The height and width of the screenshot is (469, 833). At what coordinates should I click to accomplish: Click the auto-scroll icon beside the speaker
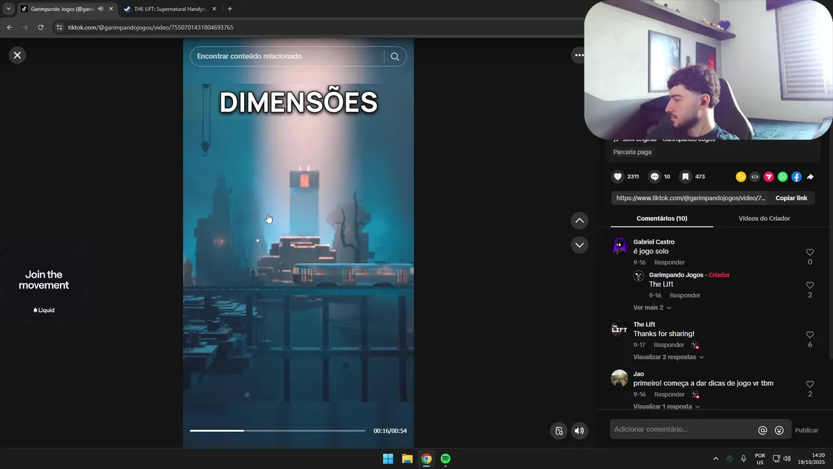(558, 431)
